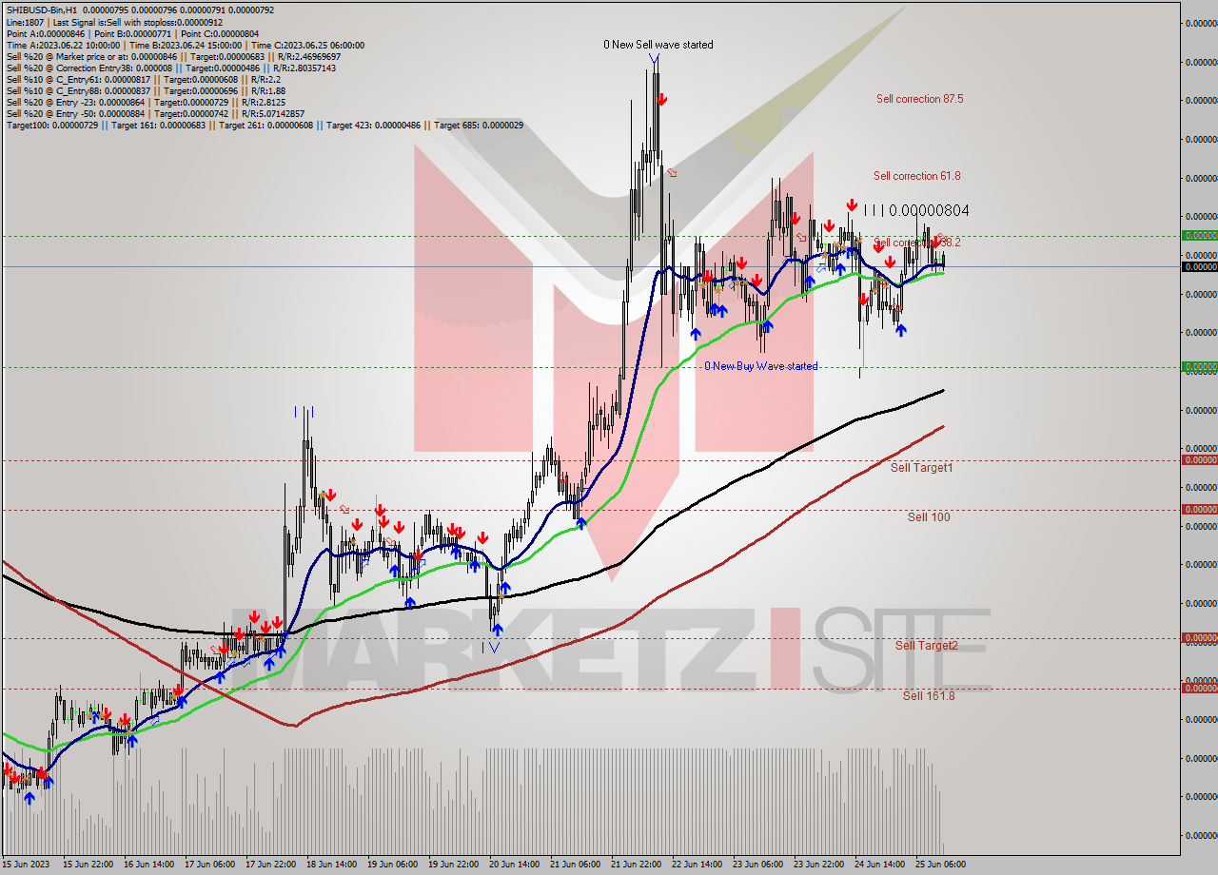Click the 'I I I' wave label at the 18 Jun peak

(x=304, y=411)
